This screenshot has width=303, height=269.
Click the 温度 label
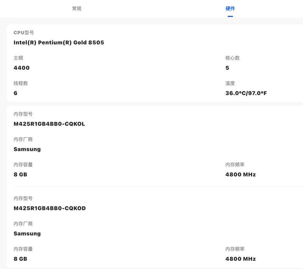[x=230, y=83]
